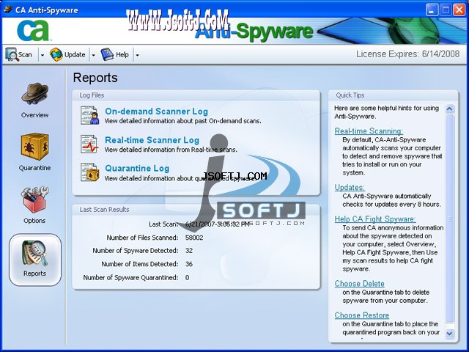Click the Last Scan Results panel header
This screenshot has height=352, width=469.
tap(196, 210)
